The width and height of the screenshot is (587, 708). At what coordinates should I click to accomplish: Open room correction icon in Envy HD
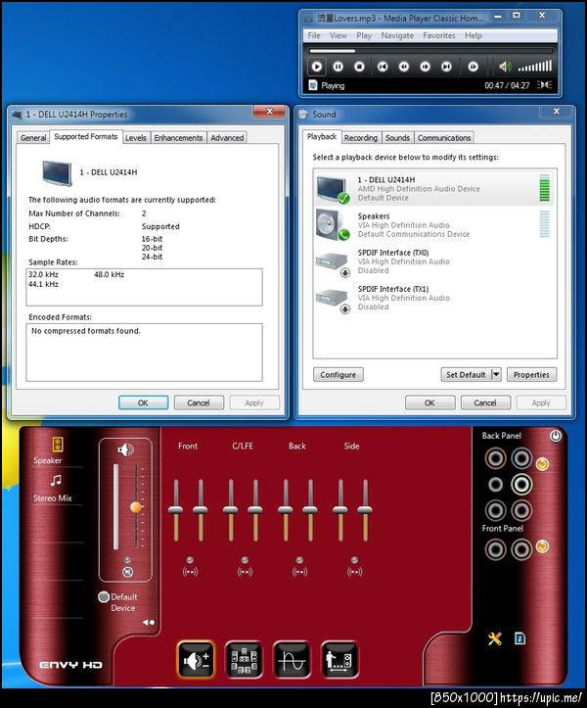[x=339, y=660]
